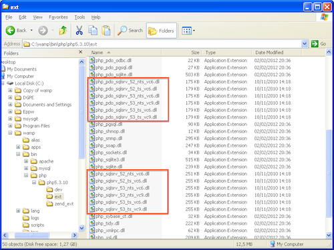Select php_sqlsrv_52_nts_vc6.dll icon
Viewport: 334px width, 250px height.
pos(92,173)
